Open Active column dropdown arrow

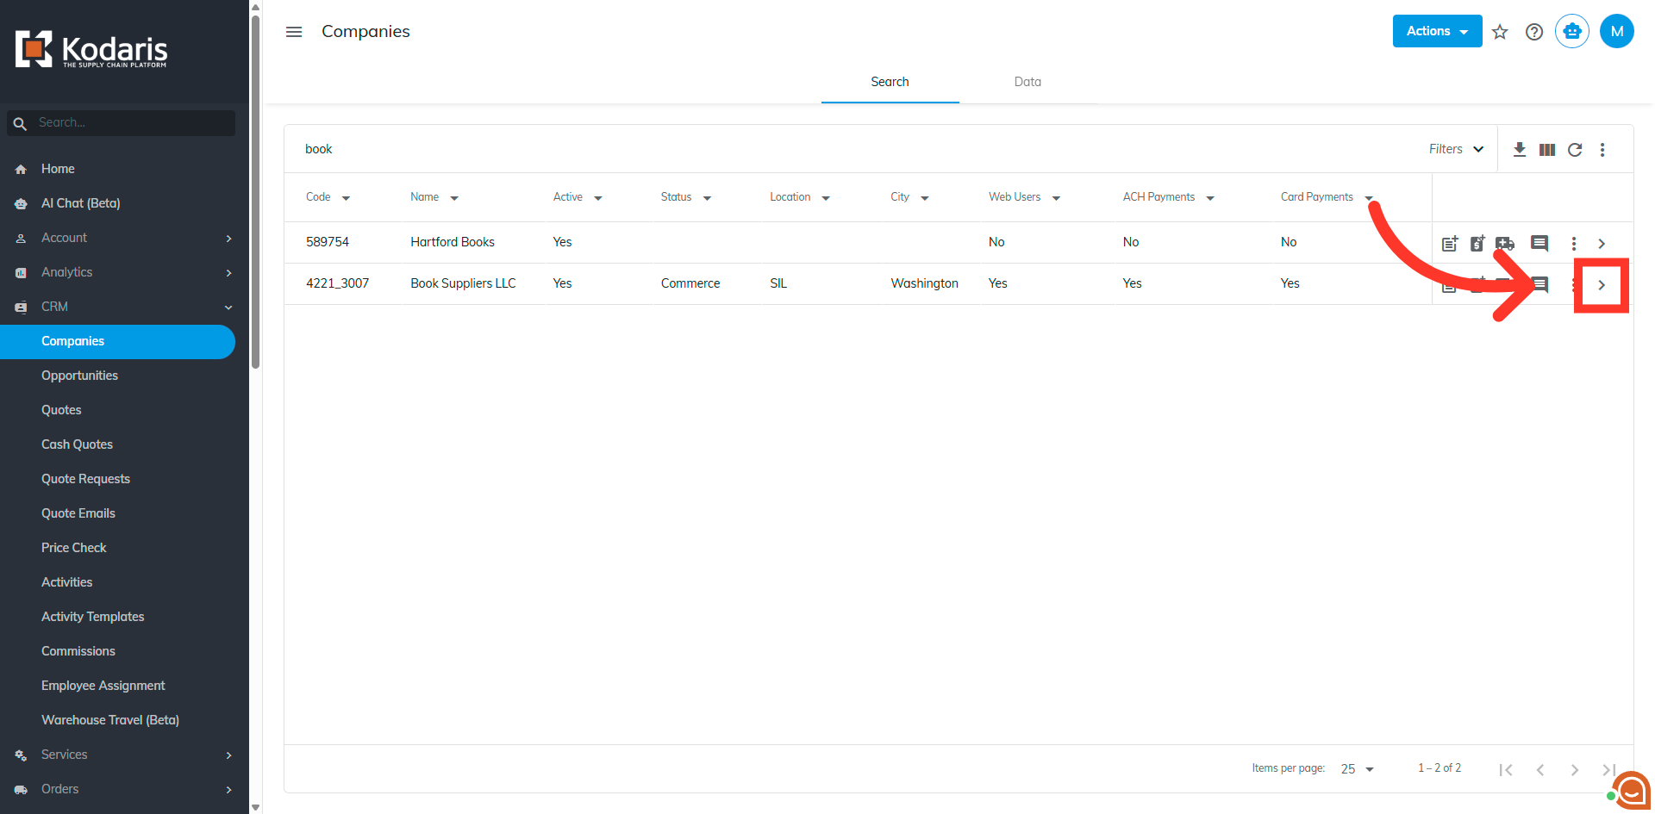[x=598, y=198]
